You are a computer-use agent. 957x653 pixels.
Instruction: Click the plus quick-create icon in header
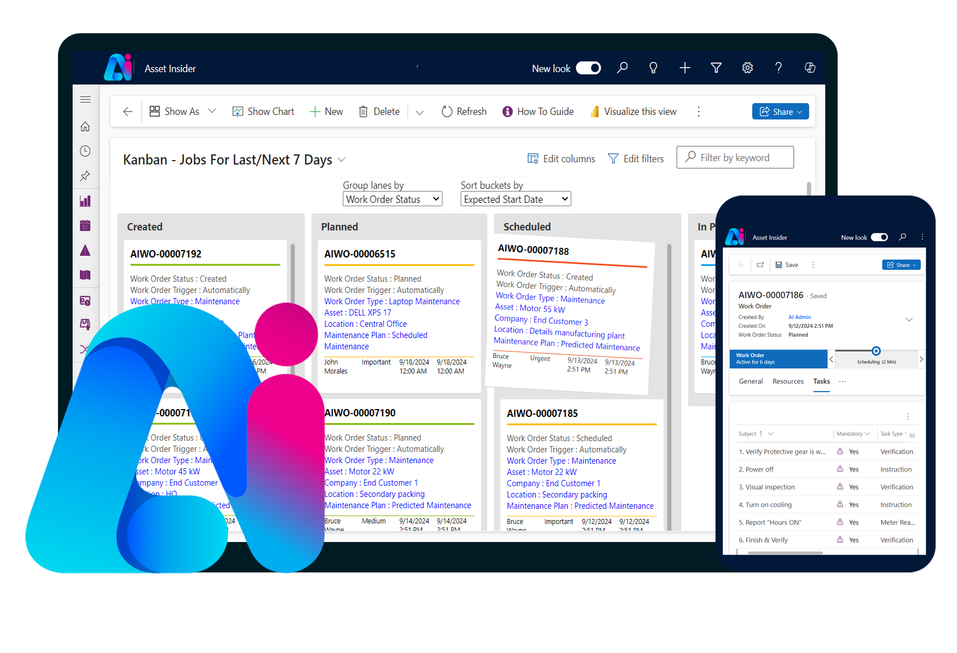pos(685,68)
